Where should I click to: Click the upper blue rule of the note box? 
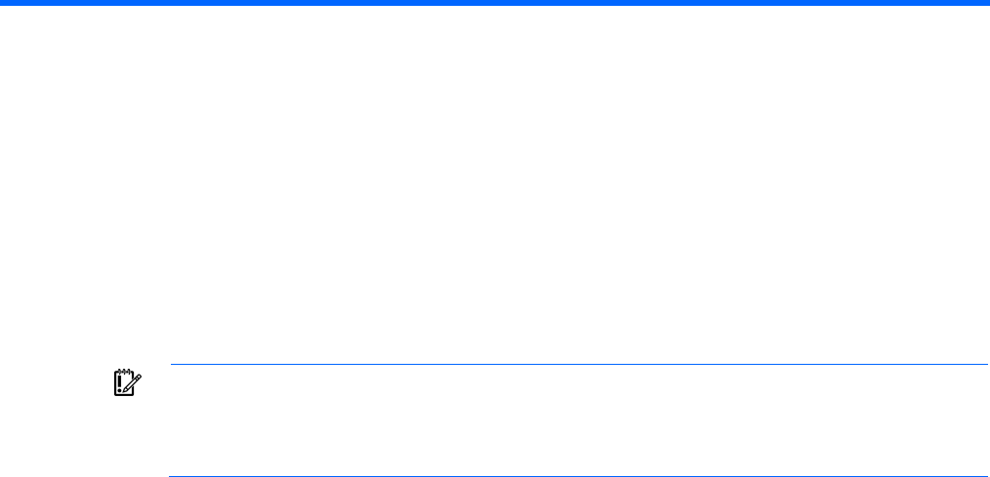[x=578, y=364]
